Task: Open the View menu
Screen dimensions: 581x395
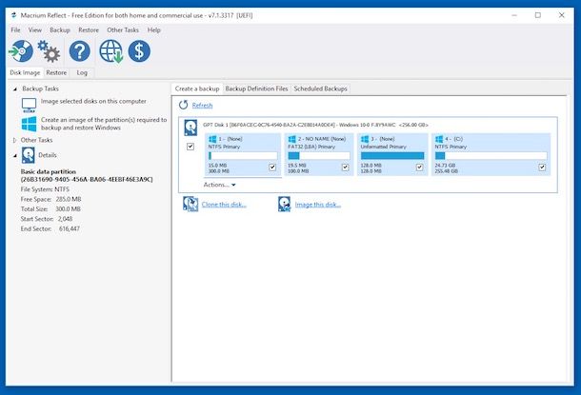Action: pyautogui.click(x=35, y=30)
